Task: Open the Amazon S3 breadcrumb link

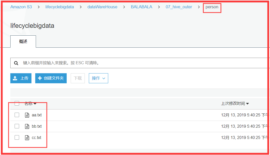Action: point(21,7)
